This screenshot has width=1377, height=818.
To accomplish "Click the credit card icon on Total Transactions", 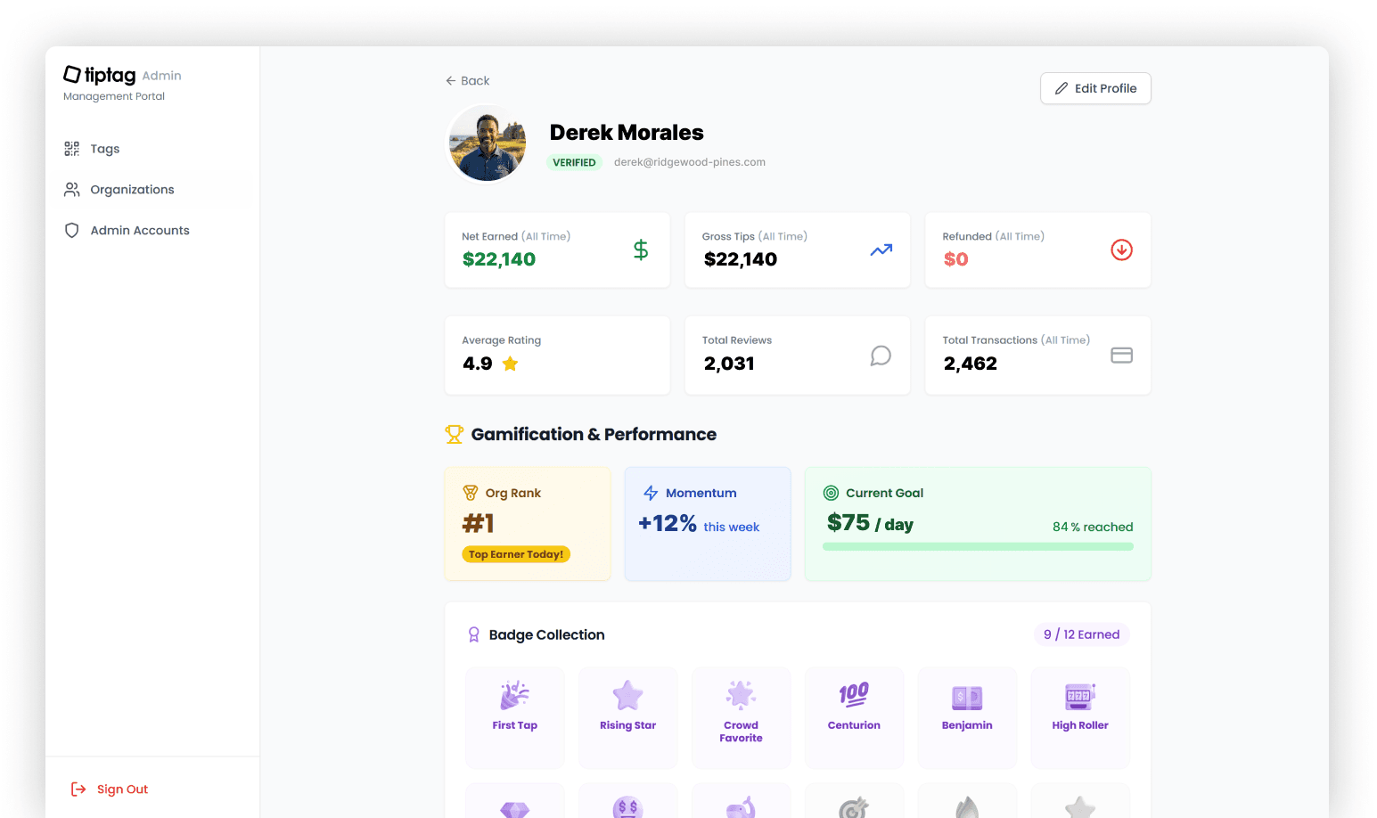I will pos(1121,355).
